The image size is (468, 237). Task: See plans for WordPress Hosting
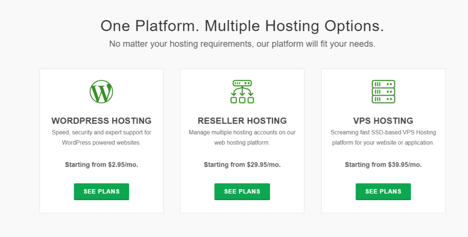[101, 191]
